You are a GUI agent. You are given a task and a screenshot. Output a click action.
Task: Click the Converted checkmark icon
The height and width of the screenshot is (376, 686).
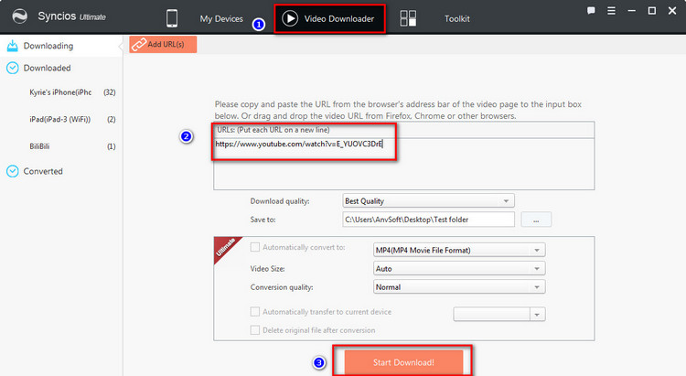pyautogui.click(x=12, y=171)
